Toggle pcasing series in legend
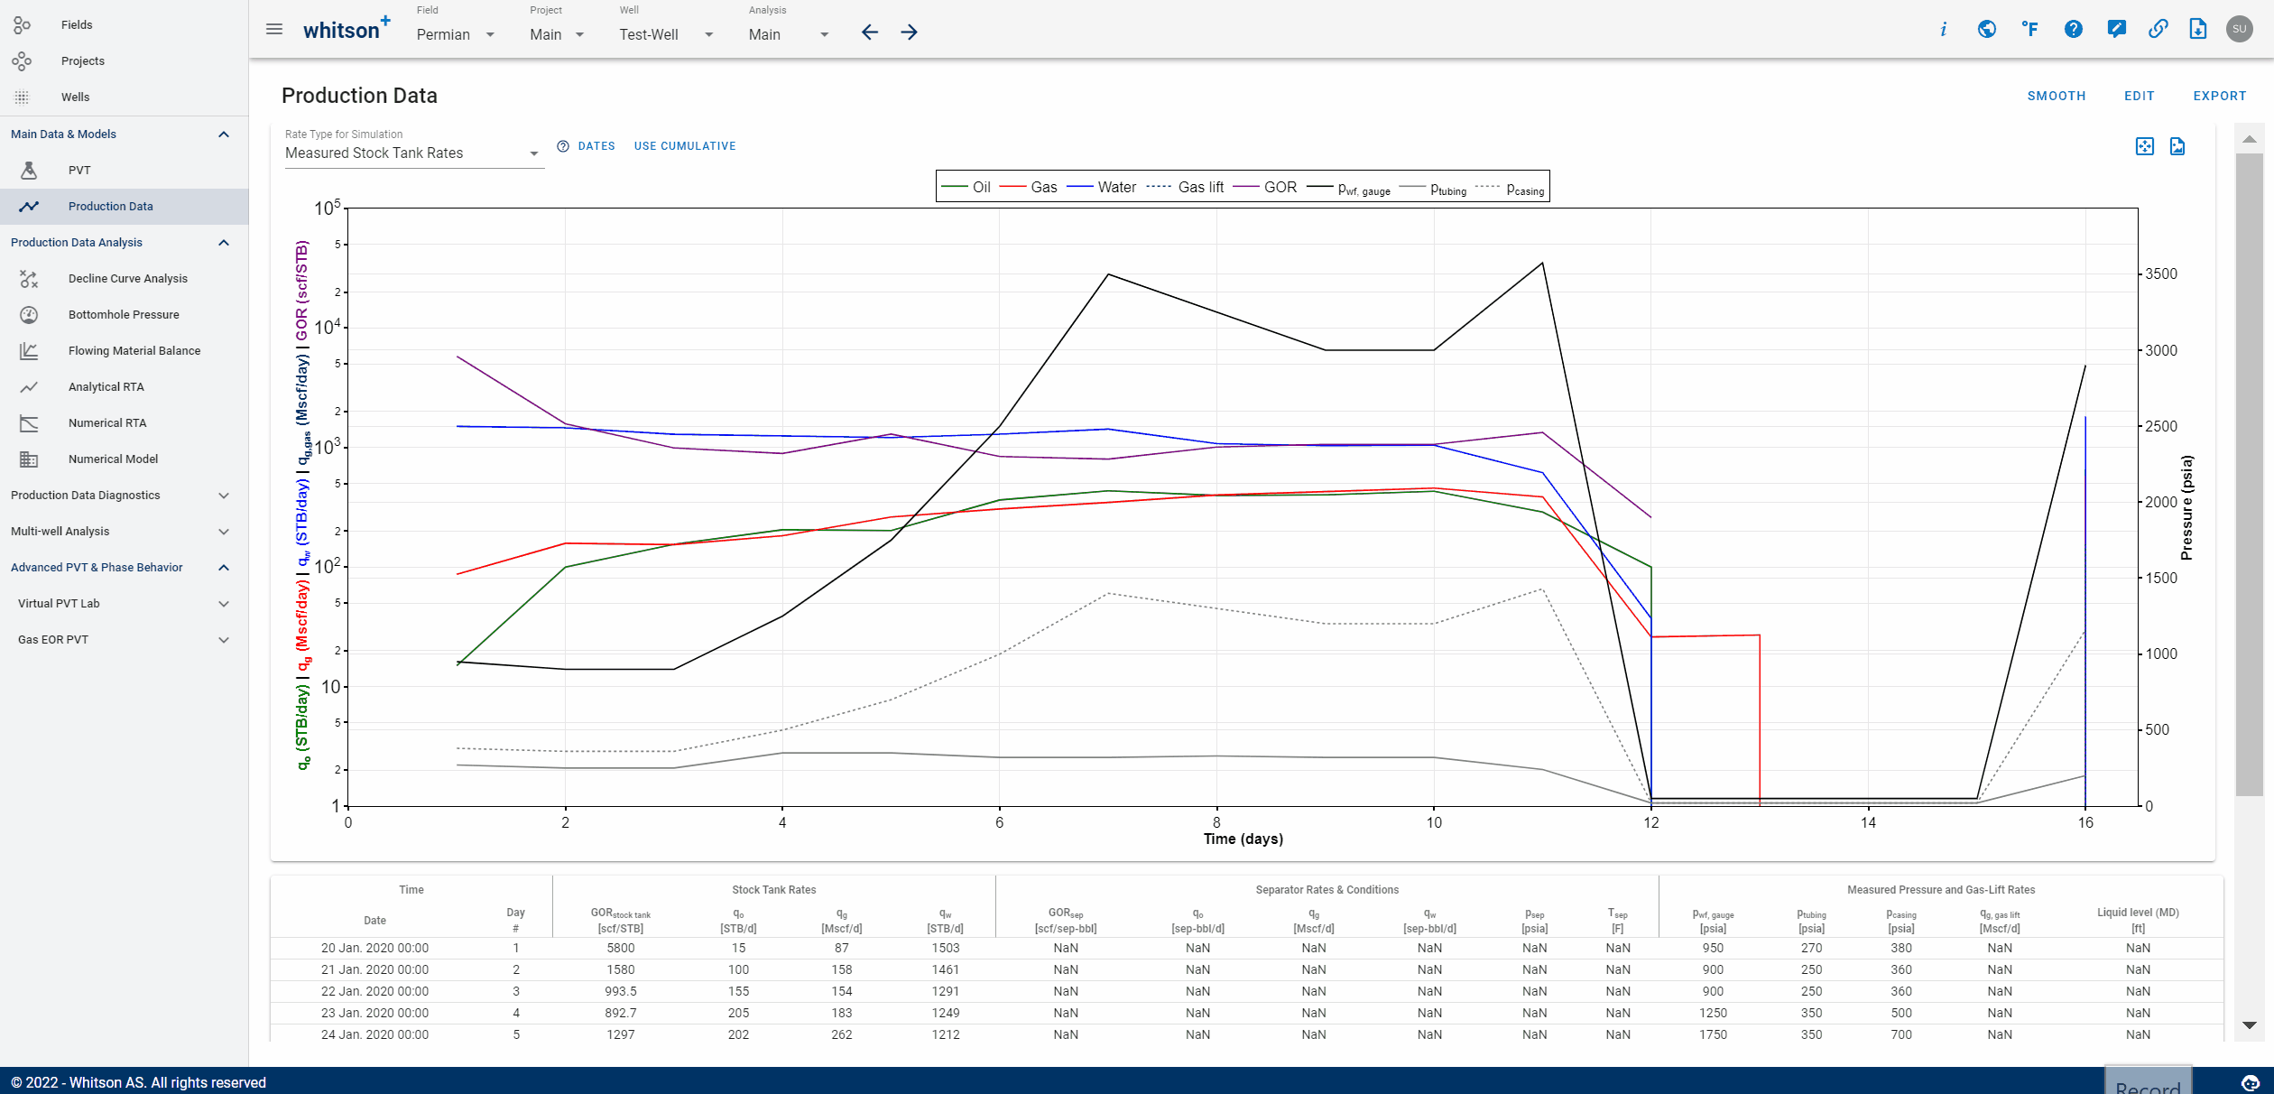This screenshot has width=2274, height=1094. click(x=1510, y=188)
